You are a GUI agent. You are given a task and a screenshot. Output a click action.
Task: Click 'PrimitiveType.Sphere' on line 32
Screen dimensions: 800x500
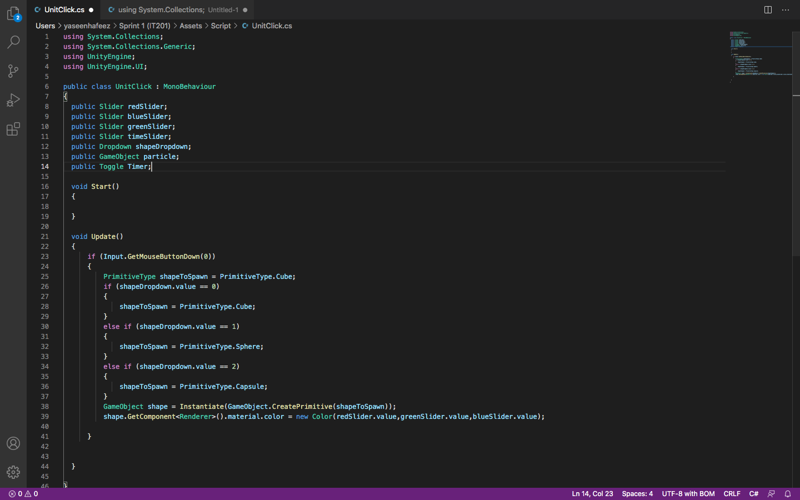coord(219,347)
